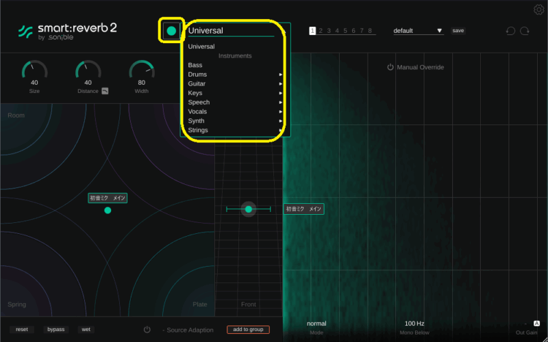
Task: Expand the Vocals submenu
Action: [x=235, y=111]
